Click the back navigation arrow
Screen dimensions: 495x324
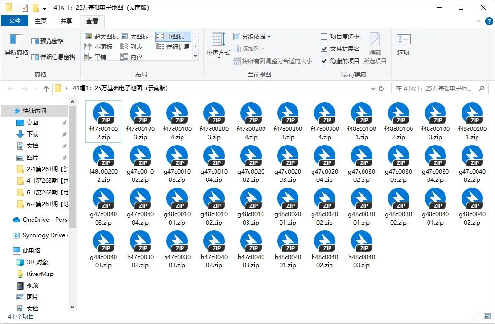point(10,89)
